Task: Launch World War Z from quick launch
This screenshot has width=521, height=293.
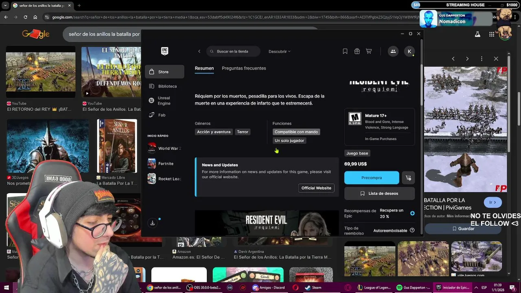Action: 164,149
